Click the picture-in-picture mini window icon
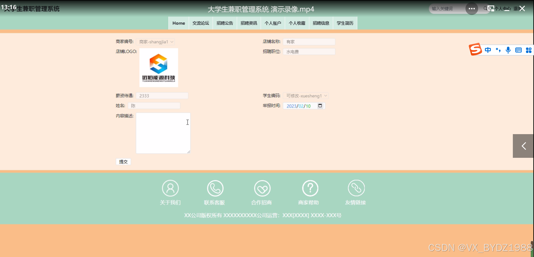 (491, 9)
